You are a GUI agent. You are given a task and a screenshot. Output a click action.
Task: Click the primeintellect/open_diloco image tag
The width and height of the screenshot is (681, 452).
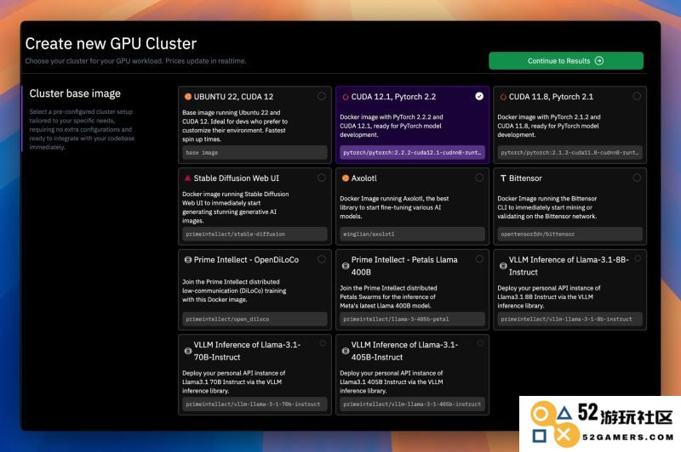(255, 319)
